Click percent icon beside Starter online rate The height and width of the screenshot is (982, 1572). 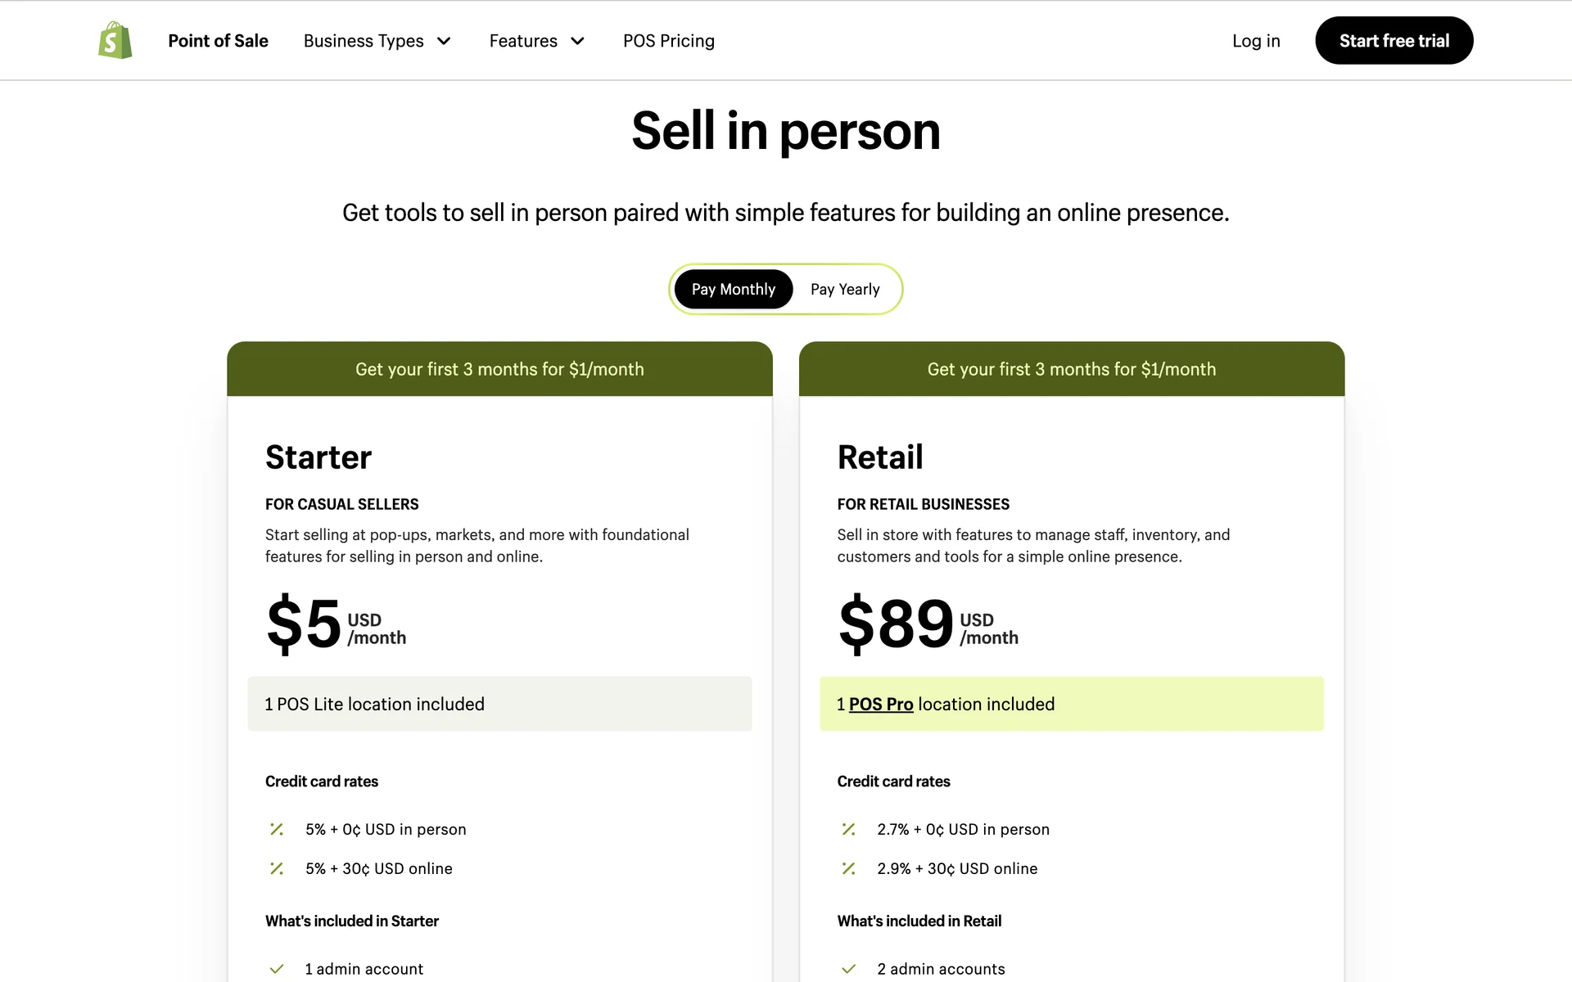pos(277,868)
